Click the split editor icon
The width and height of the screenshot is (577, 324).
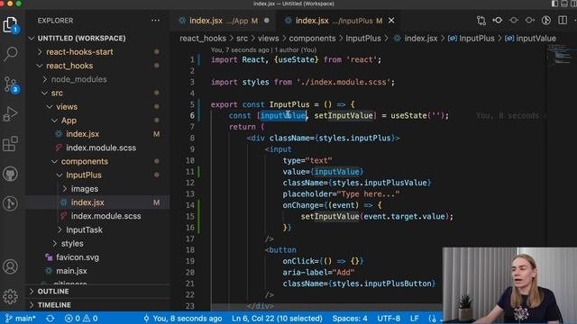[563, 20]
